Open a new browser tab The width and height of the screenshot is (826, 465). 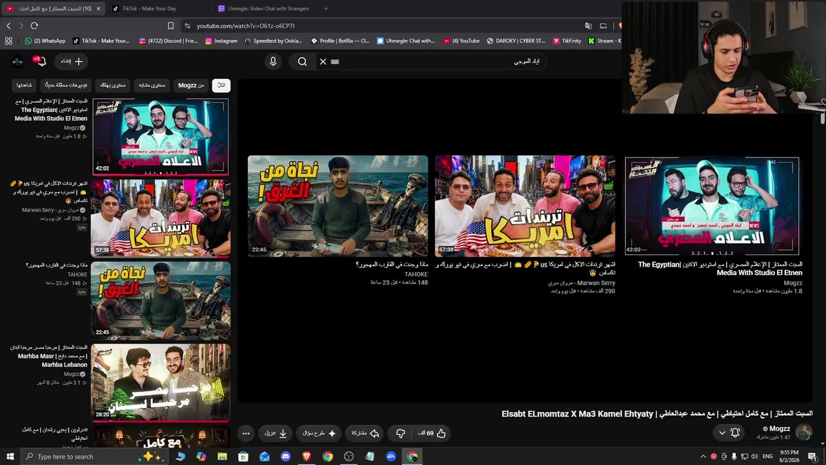326,8
